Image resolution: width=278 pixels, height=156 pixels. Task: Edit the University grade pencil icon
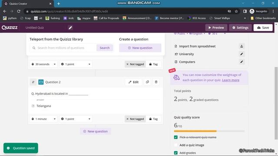tap(242, 54)
